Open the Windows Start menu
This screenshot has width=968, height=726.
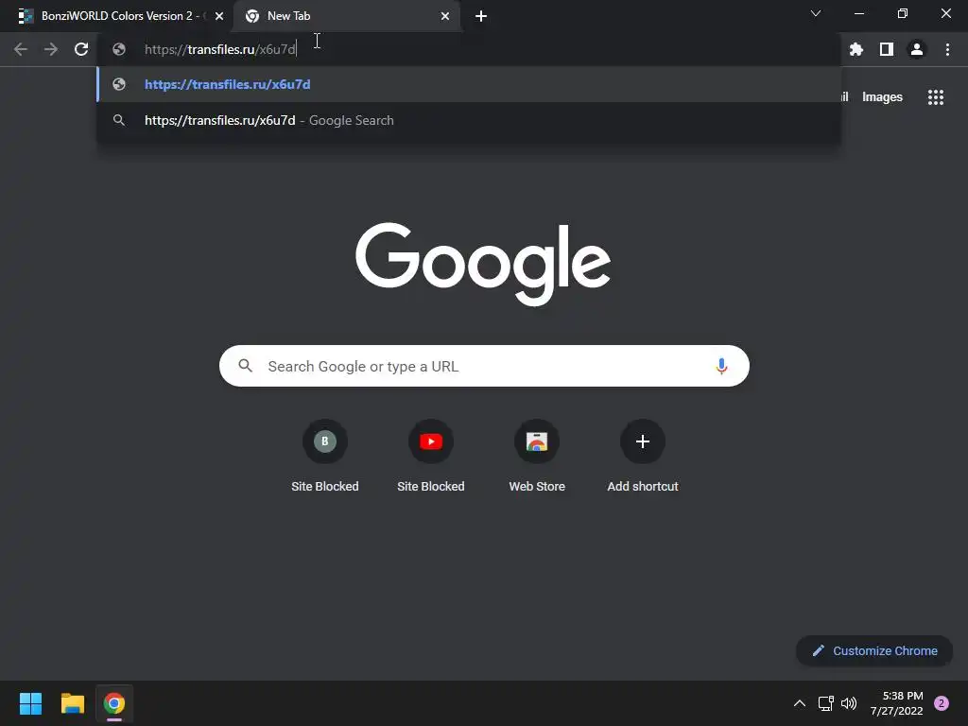coord(30,703)
